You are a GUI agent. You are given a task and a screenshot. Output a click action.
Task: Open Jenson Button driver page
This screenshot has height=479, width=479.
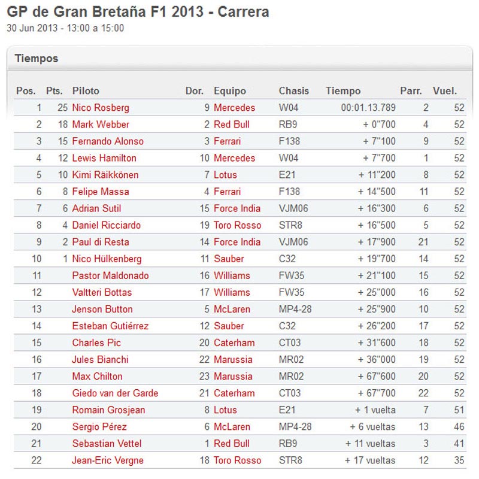click(x=102, y=310)
